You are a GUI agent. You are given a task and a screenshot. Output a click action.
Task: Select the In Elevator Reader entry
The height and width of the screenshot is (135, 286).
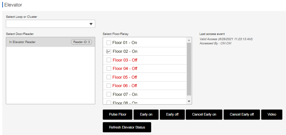point(51,42)
